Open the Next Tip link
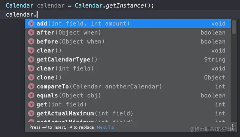Screen dimensions: 240x137 pyautogui.click(x=105, y=127)
